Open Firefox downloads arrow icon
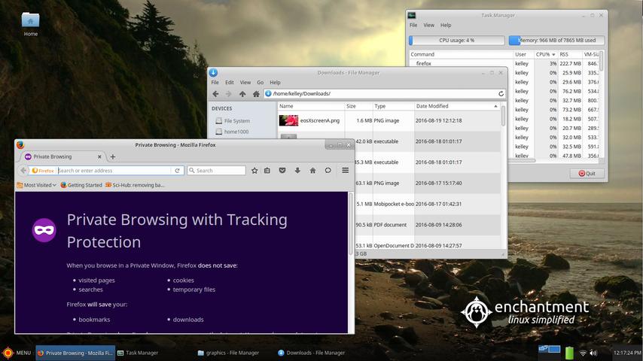This screenshot has height=361, width=643. pos(297,171)
